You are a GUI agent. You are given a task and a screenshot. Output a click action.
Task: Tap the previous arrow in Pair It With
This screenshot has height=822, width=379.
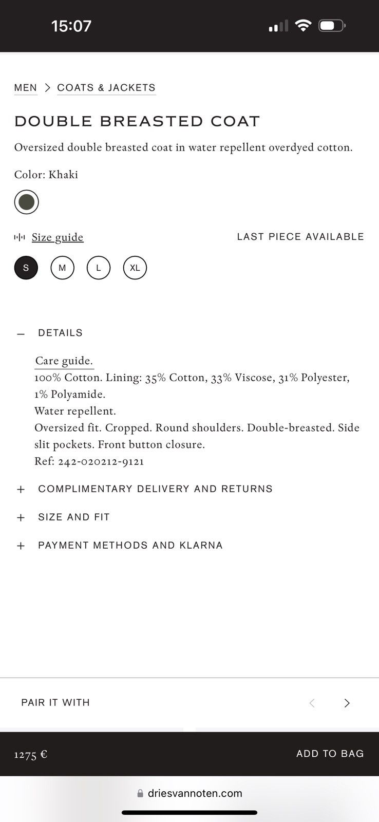(x=312, y=703)
